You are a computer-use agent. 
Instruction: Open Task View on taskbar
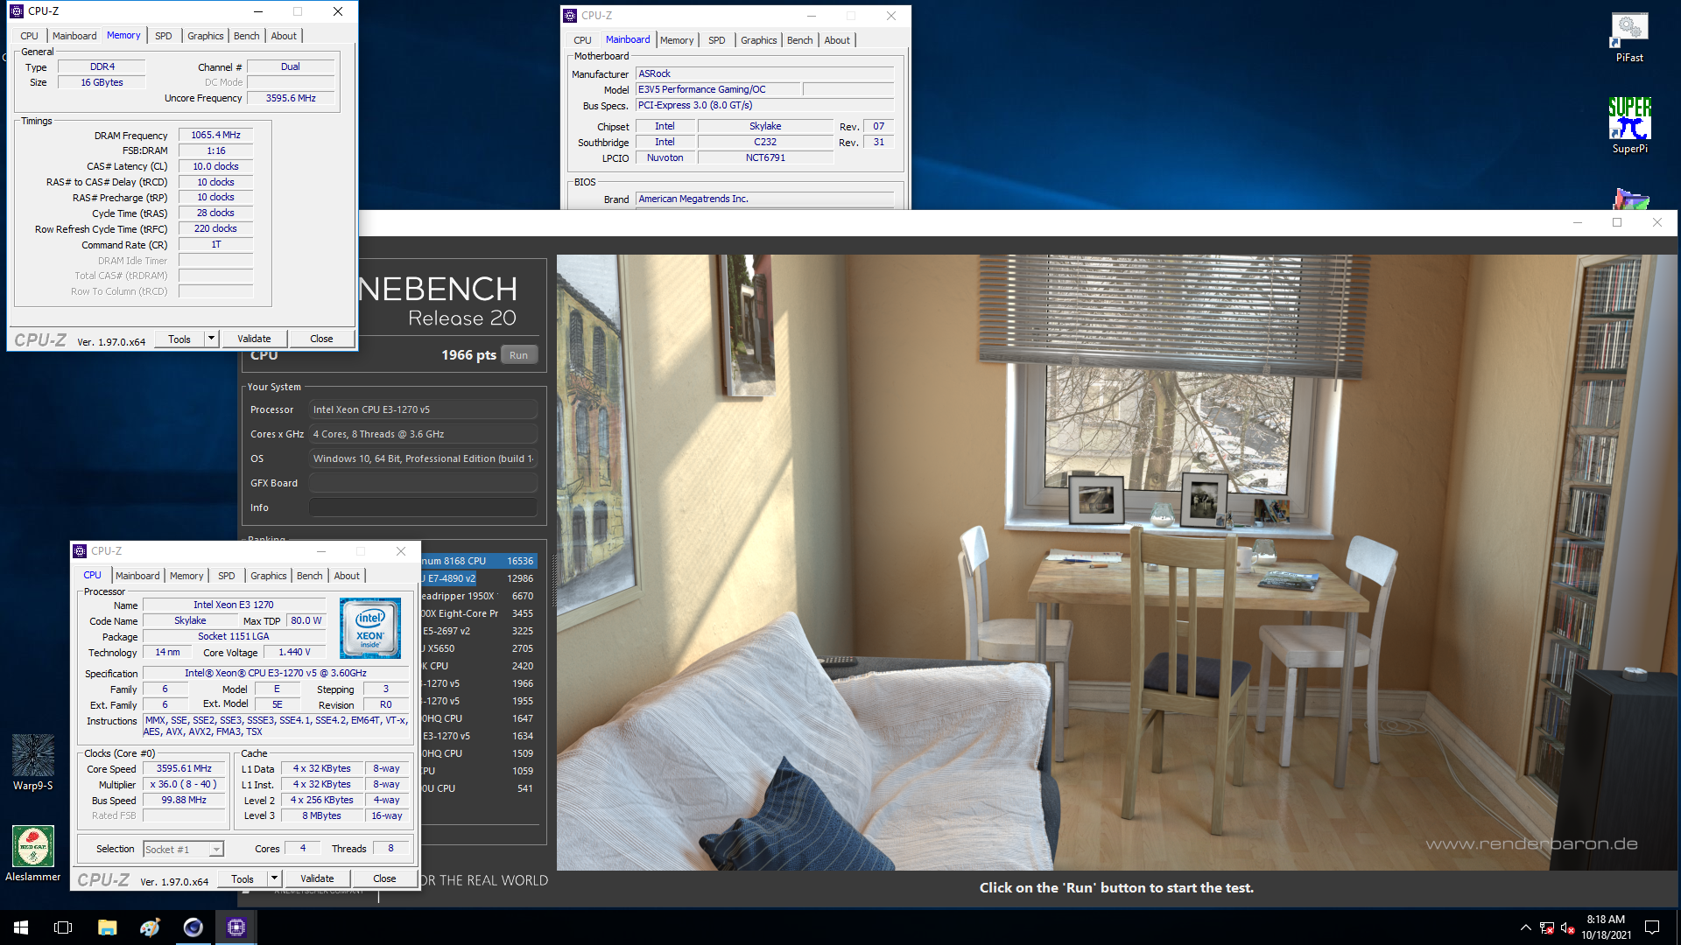[x=63, y=927]
